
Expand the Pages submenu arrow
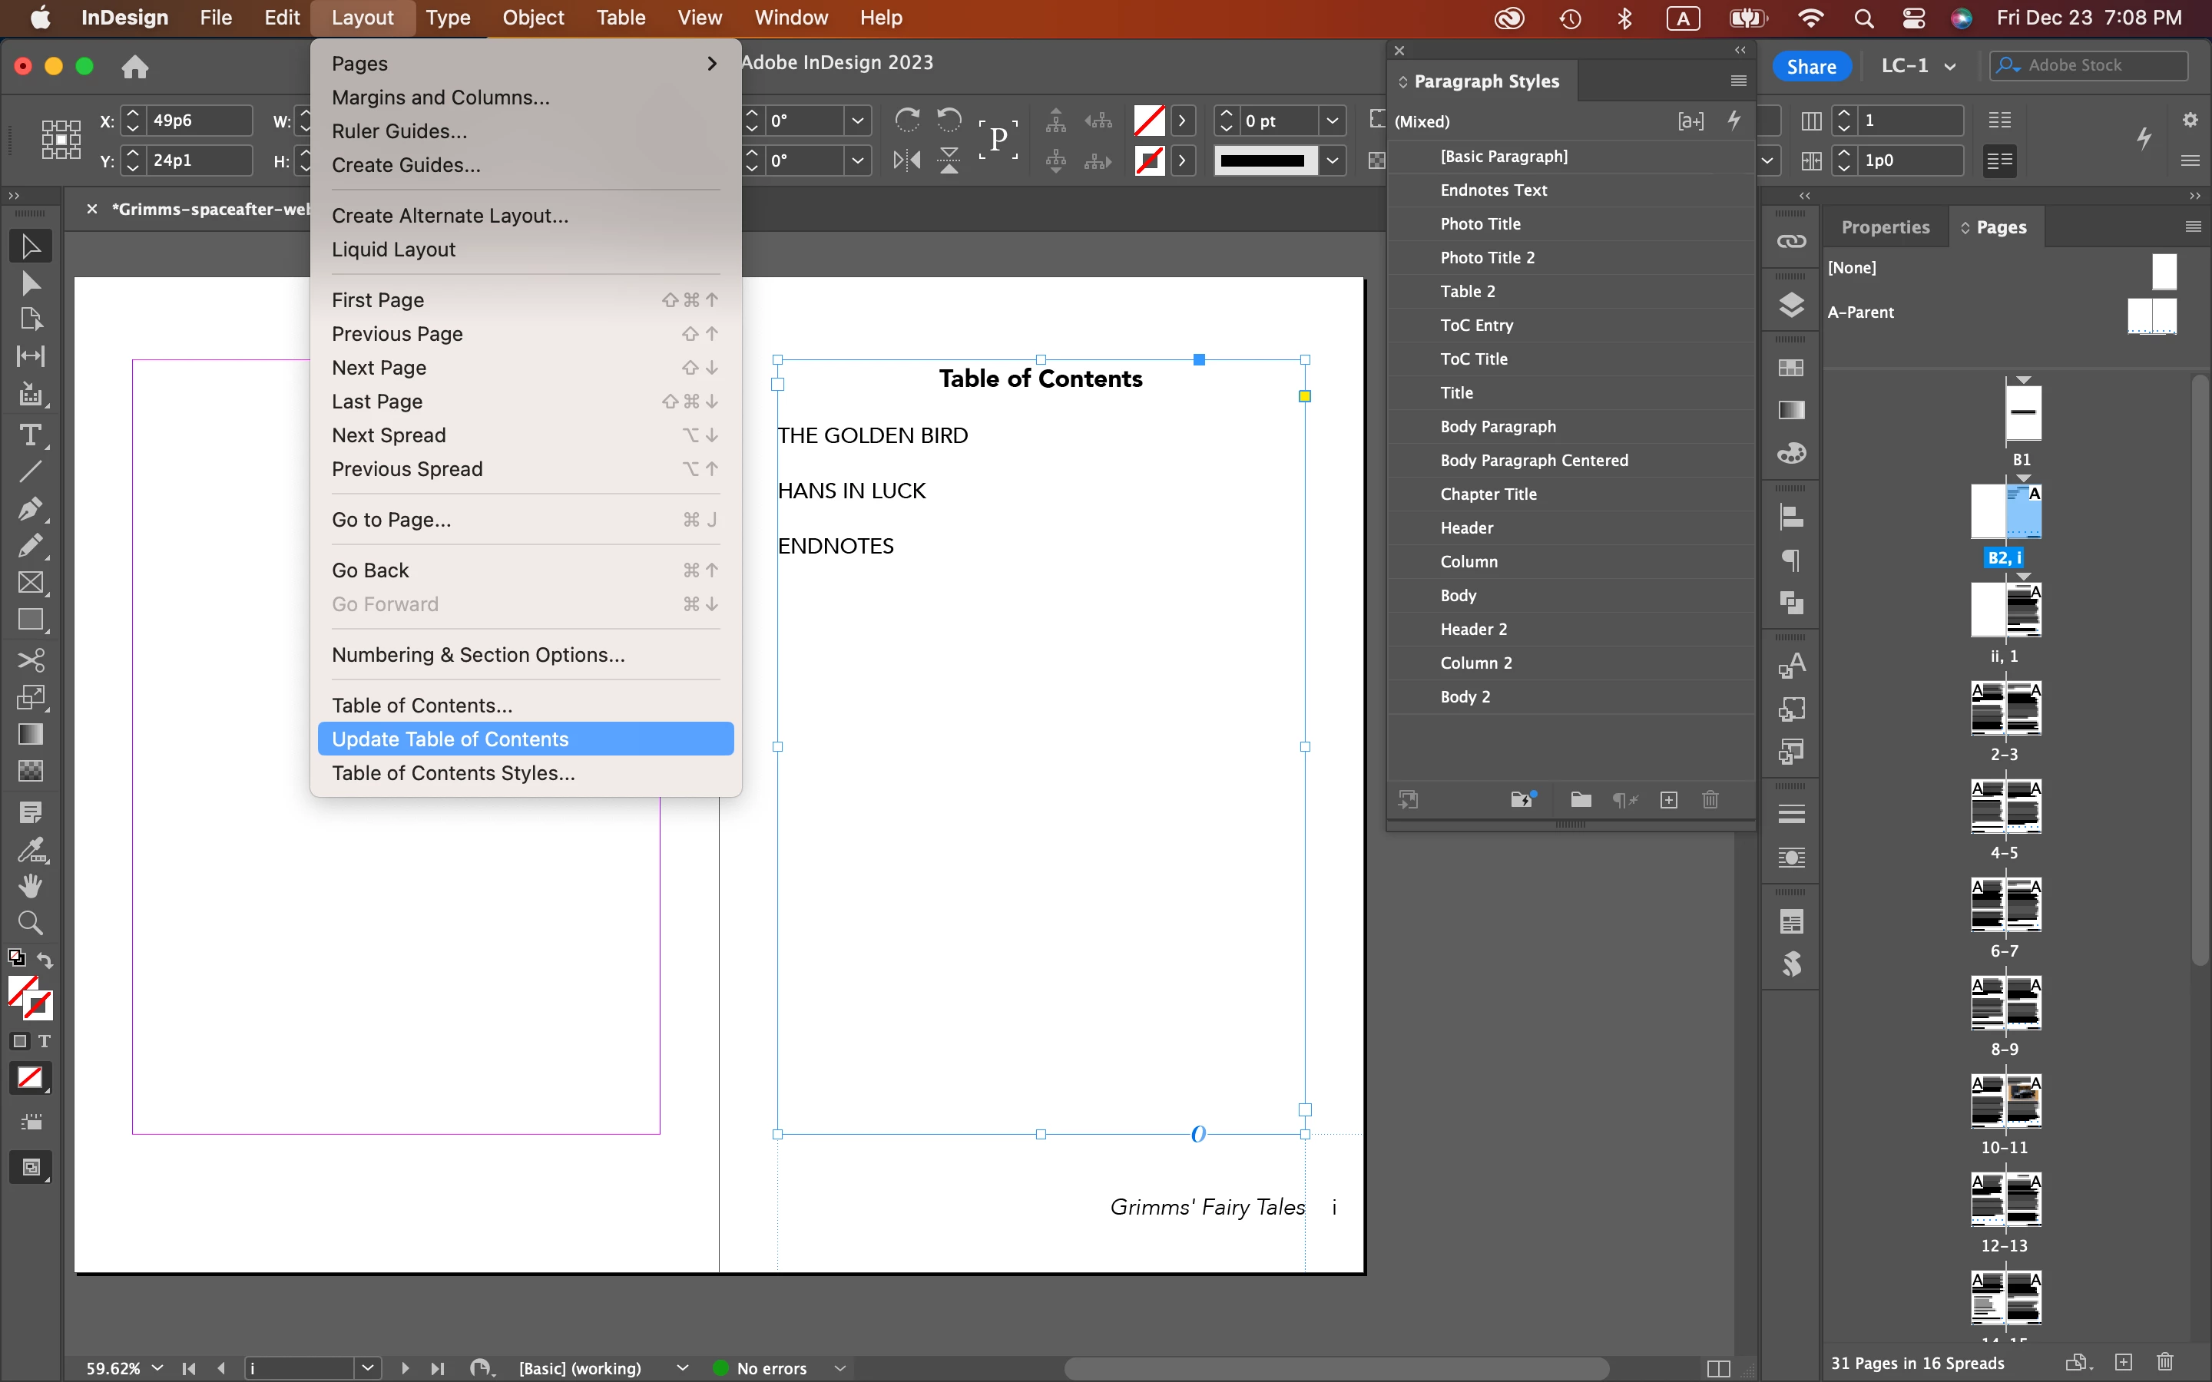coord(711,64)
